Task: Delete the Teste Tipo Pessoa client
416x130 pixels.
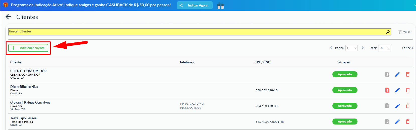Action: pyautogui.click(x=408, y=122)
